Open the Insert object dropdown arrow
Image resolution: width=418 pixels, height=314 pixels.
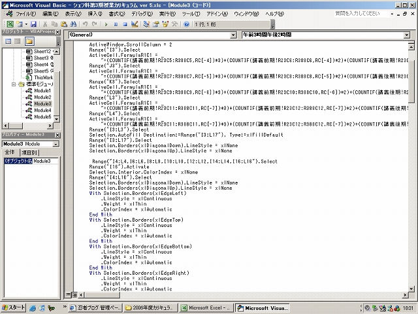tap(26, 24)
